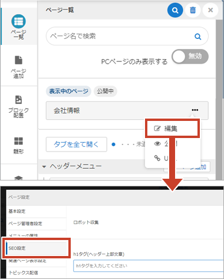The image size is (224, 279).
Task: Click the blue search magnifier button in header
Action: pyautogui.click(x=175, y=10)
